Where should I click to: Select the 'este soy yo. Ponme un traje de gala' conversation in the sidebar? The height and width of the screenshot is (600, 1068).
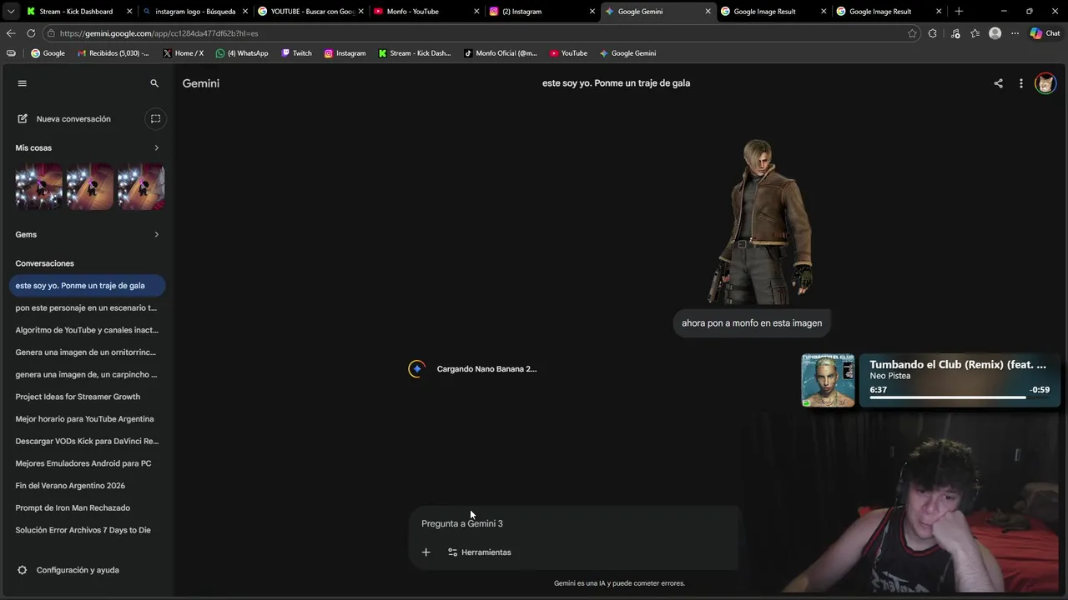coord(88,286)
